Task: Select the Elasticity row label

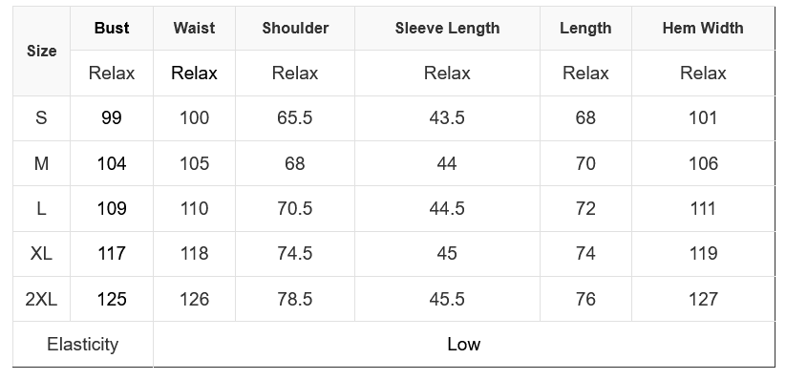Action: 83,345
